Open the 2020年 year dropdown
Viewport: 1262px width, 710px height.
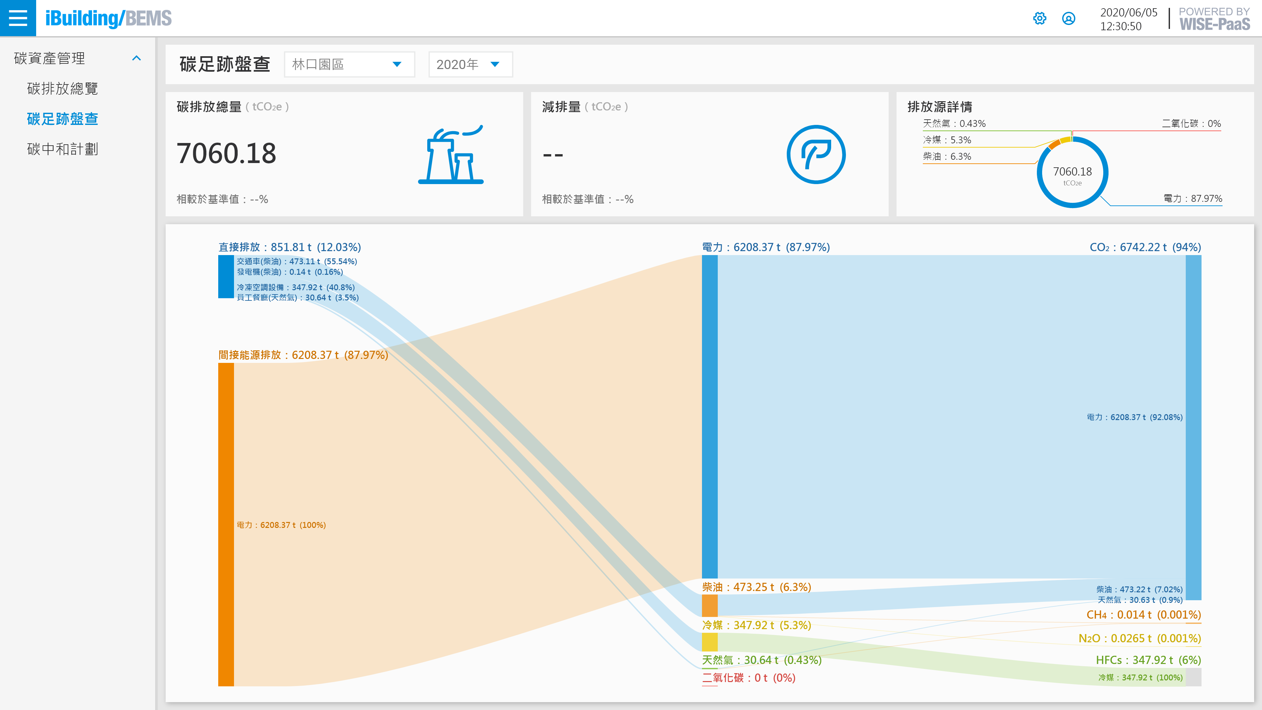click(470, 64)
